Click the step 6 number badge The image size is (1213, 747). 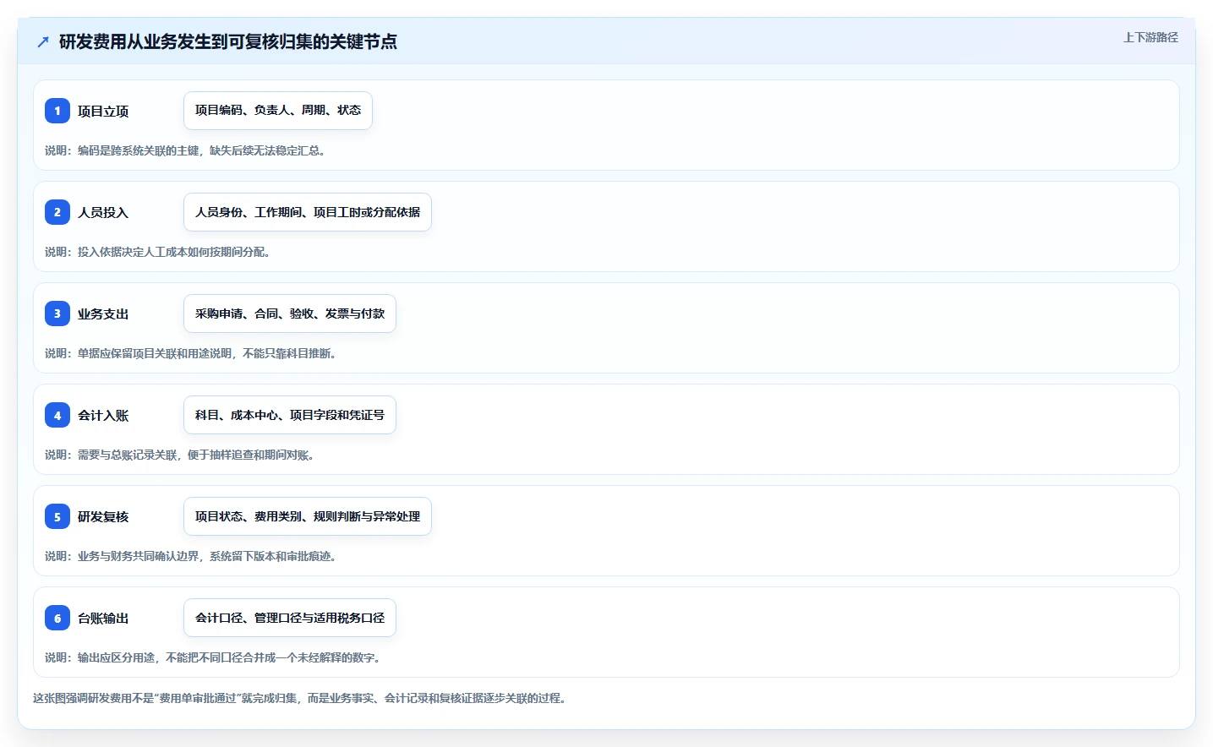click(57, 618)
